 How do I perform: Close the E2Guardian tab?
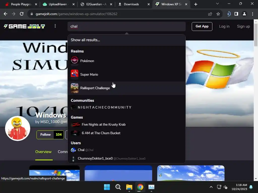tap(111, 4)
